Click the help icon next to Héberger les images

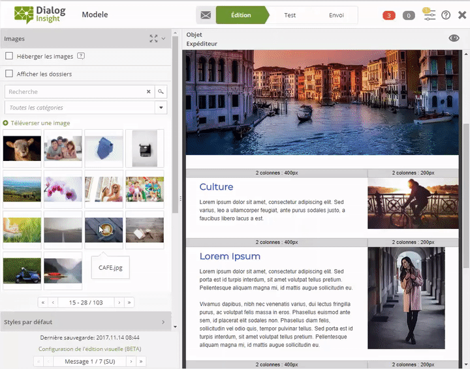81,56
